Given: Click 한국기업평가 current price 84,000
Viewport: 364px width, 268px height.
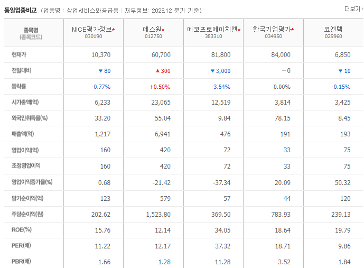Looking at the screenshot, I should pyautogui.click(x=281, y=55).
